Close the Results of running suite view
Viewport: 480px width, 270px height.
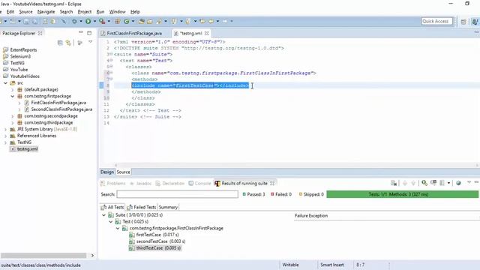(272, 183)
